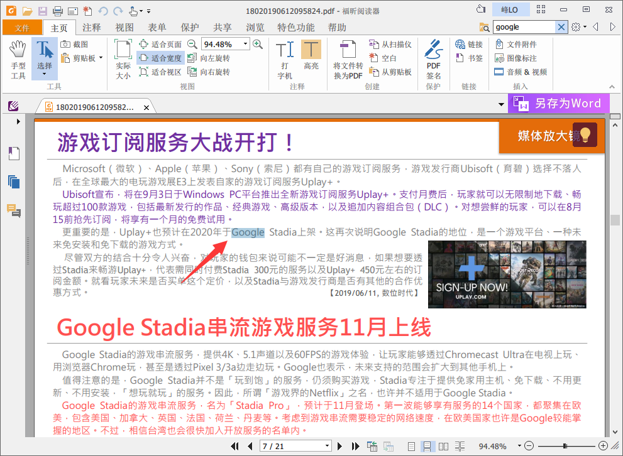The height and width of the screenshot is (456, 623).
Task: Switch to continuous facing view mode
Action: point(460,447)
